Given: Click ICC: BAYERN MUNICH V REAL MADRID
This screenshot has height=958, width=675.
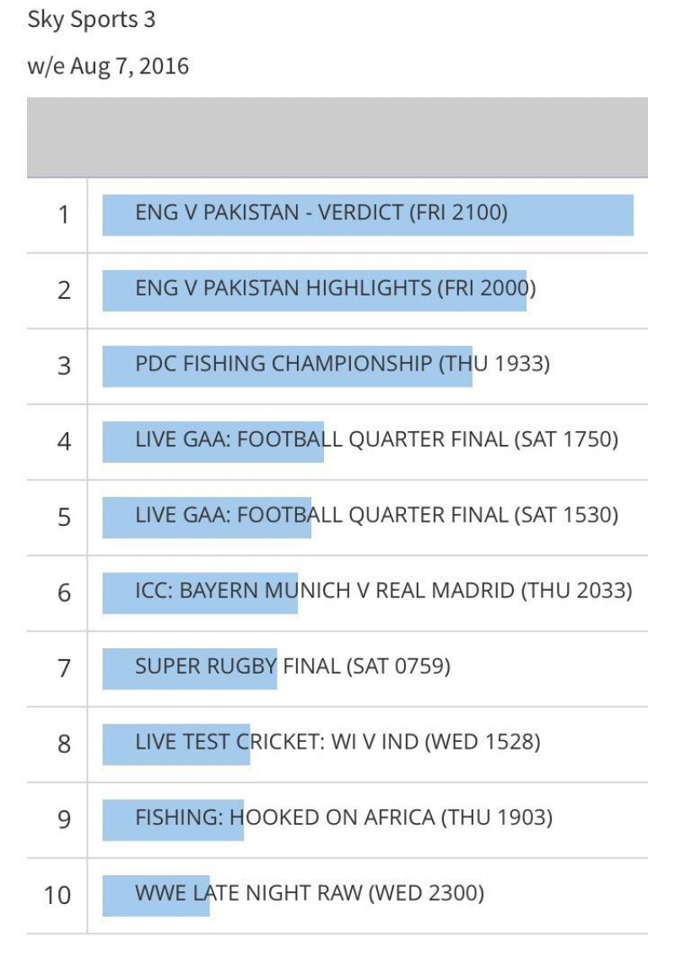Looking at the screenshot, I should click(x=384, y=591).
